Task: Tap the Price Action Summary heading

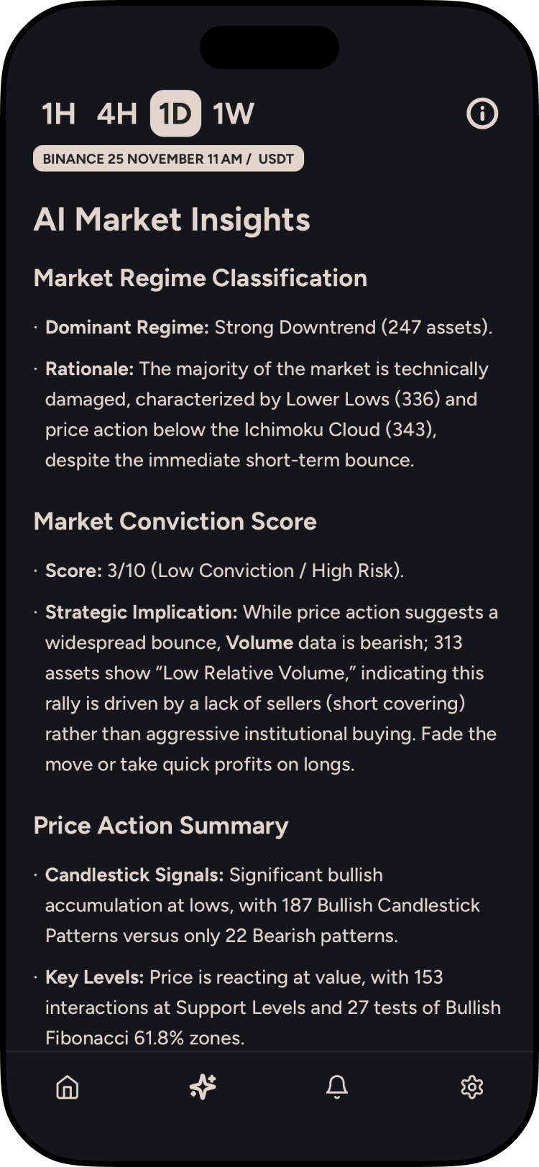Action: 161,826
